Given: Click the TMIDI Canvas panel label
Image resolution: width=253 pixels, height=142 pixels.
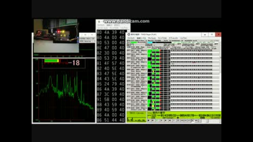Looking at the screenshot, I should [x=137, y=113].
